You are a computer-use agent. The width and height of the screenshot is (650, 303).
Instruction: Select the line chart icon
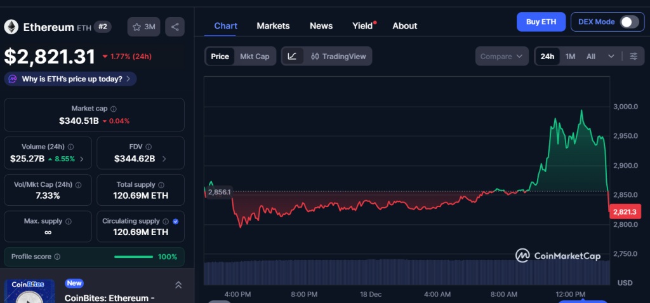pos(292,56)
